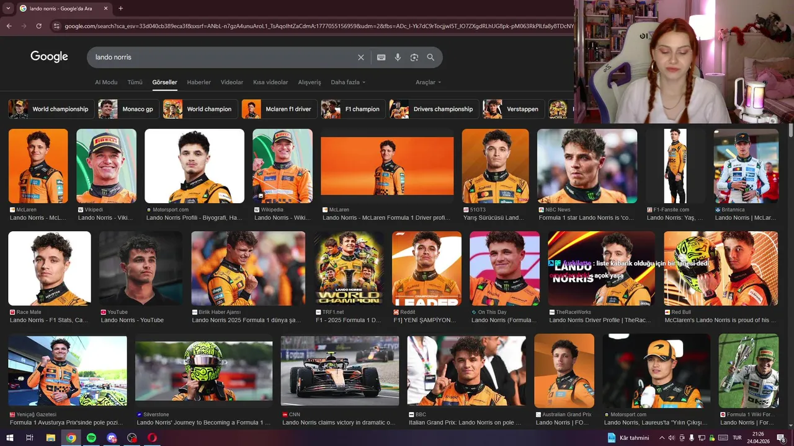Switch to the Videolar tab

[232, 82]
